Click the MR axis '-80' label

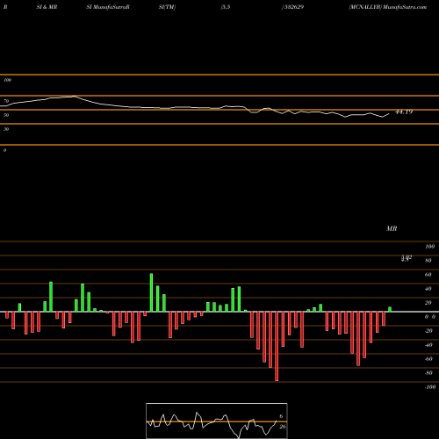tap(428, 373)
